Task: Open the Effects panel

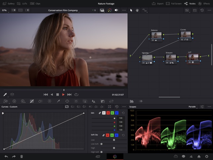Action: coord(204,4)
